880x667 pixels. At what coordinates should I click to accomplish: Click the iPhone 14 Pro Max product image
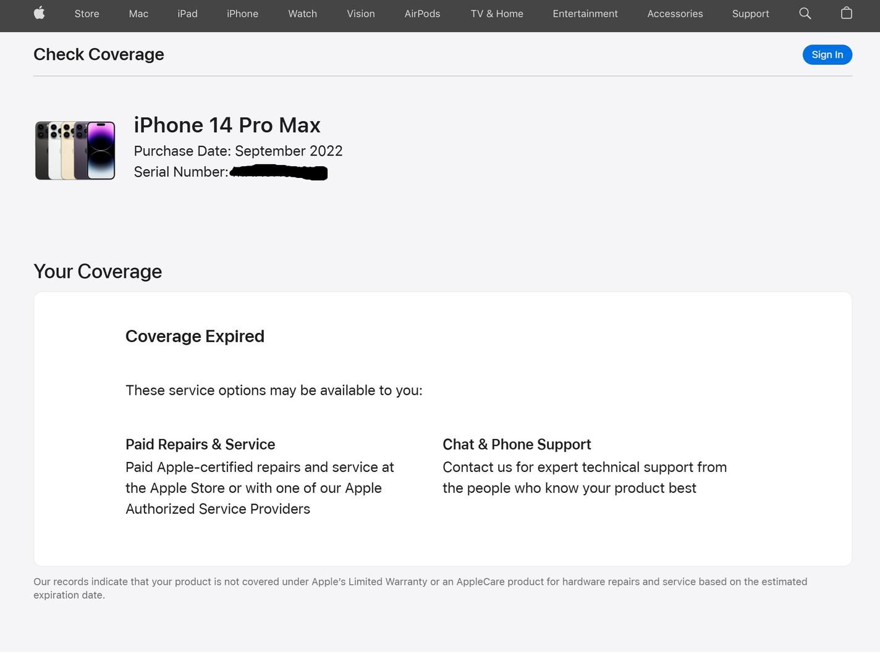coord(75,151)
